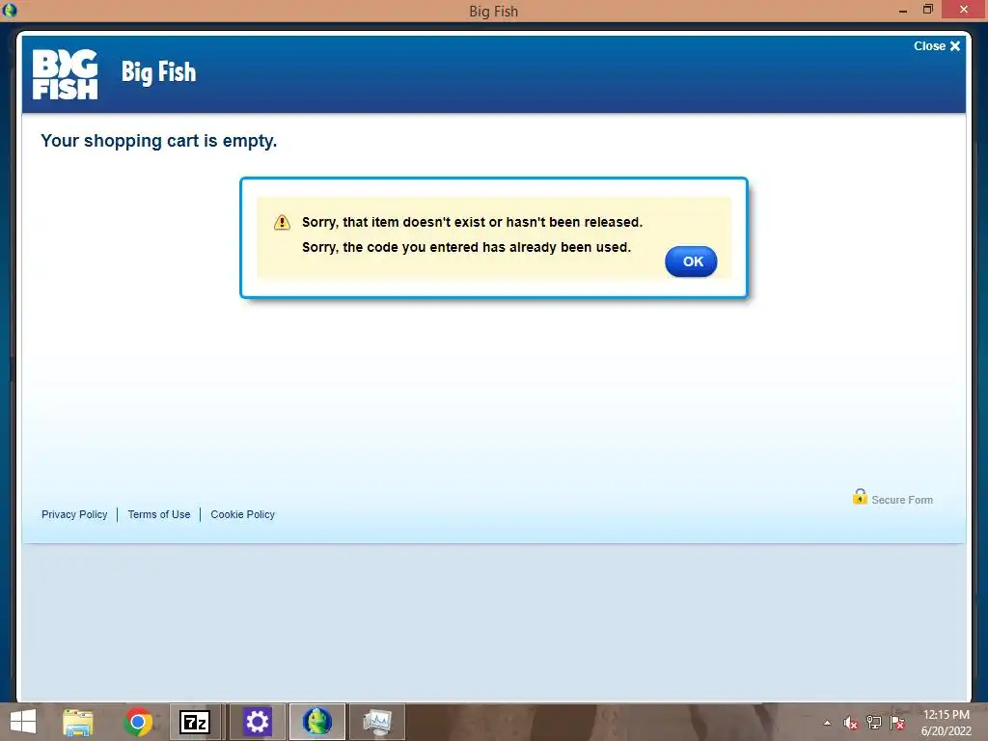The height and width of the screenshot is (741, 988).
Task: Minimize the Big Fish window
Action: tap(903, 10)
